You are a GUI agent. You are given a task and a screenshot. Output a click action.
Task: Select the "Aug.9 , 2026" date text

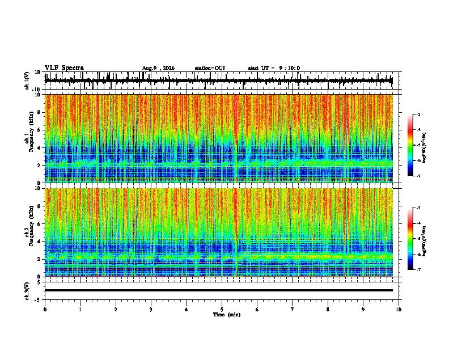coord(158,68)
